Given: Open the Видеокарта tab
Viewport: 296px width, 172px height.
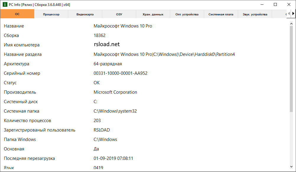Looking at the screenshot, I should [x=85, y=14].
